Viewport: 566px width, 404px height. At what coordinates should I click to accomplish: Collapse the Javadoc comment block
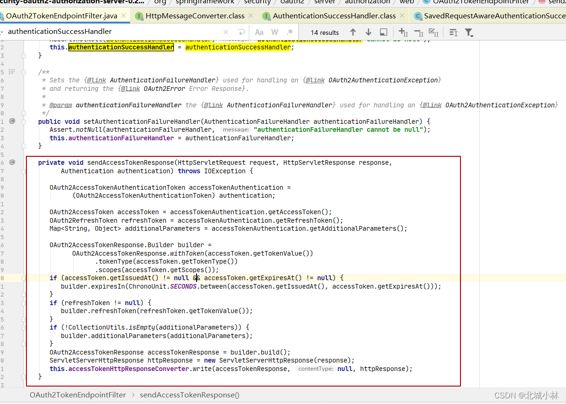point(24,72)
